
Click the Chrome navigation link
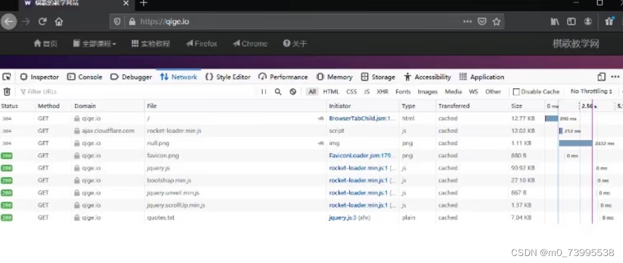coord(251,44)
